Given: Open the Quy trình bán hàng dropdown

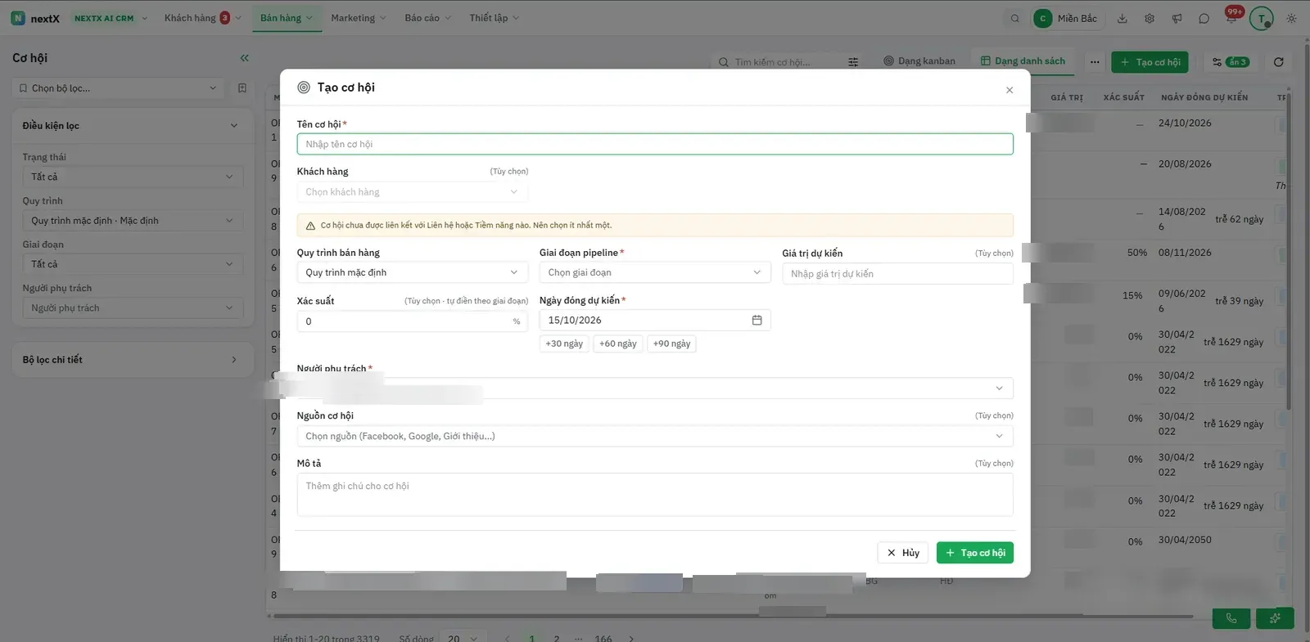Looking at the screenshot, I should 412,273.
